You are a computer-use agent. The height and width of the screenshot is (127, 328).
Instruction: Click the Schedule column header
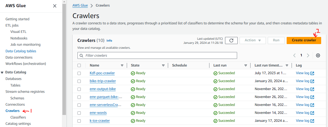[x=180, y=65]
